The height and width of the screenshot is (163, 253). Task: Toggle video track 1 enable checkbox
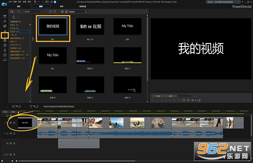pyautogui.click(x=11, y=123)
